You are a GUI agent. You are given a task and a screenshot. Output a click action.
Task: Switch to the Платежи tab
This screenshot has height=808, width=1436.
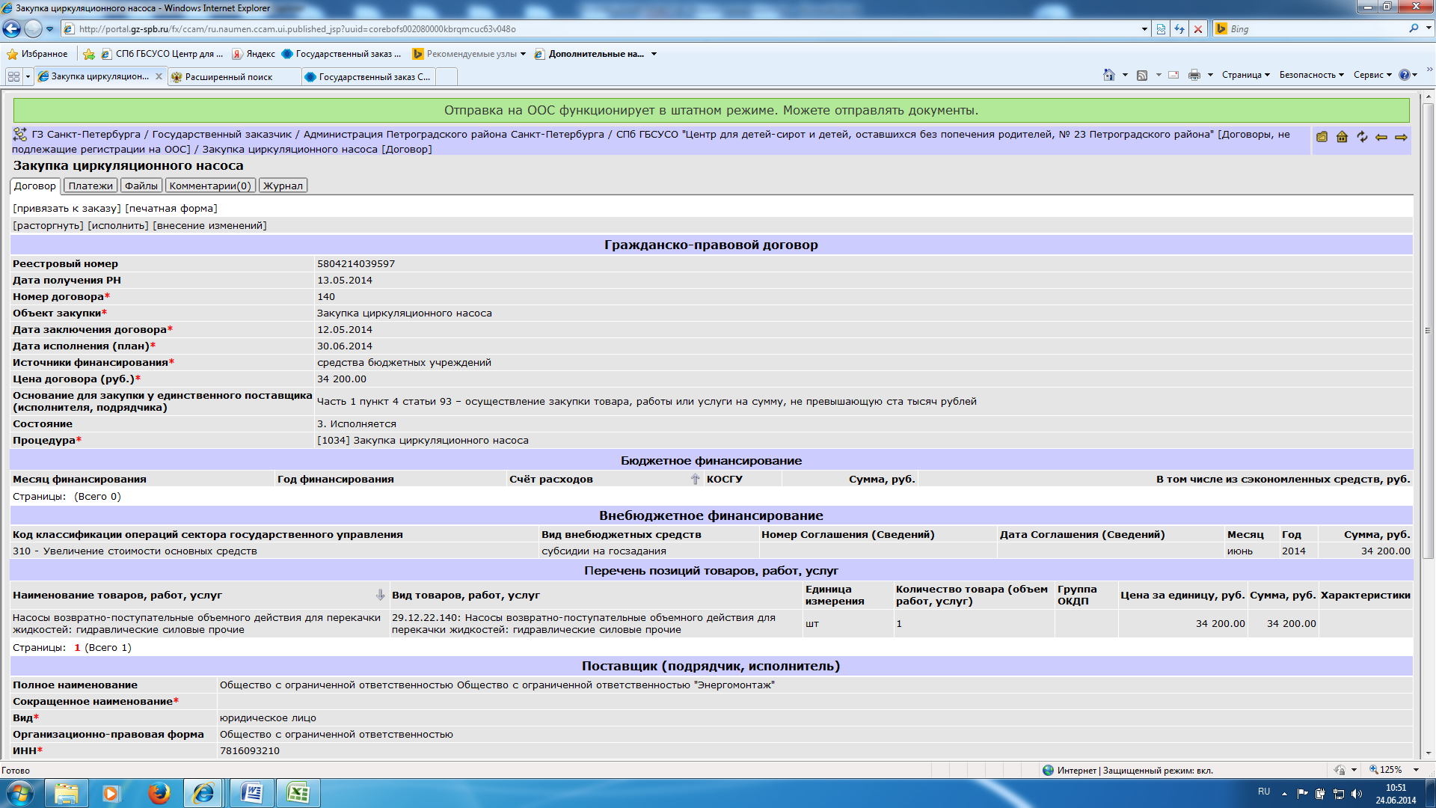pyautogui.click(x=90, y=186)
